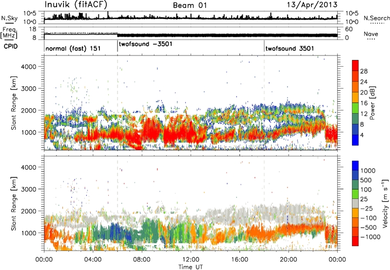Click the Power [dB] colorbar label
Image resolution: width=390 pixels, height=270 pixels.
372,103
